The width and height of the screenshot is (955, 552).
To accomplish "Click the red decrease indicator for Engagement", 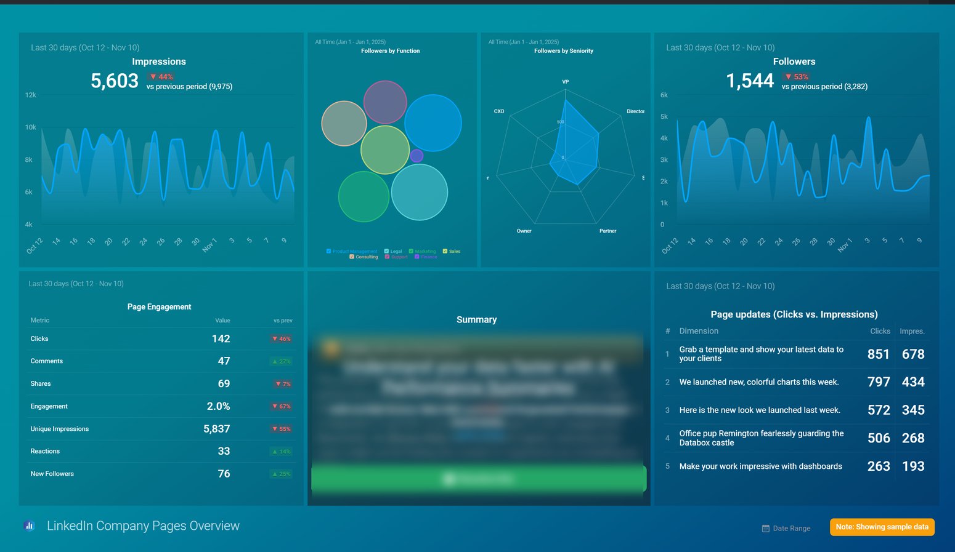I will point(282,406).
